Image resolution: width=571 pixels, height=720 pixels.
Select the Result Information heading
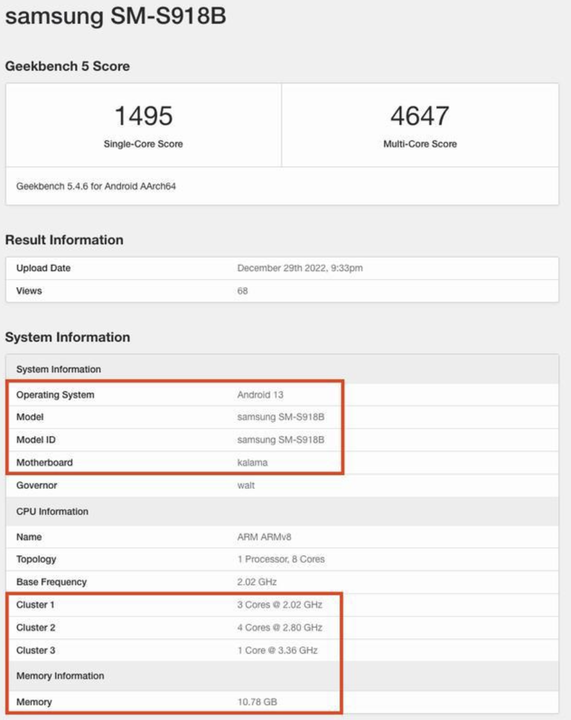point(64,240)
